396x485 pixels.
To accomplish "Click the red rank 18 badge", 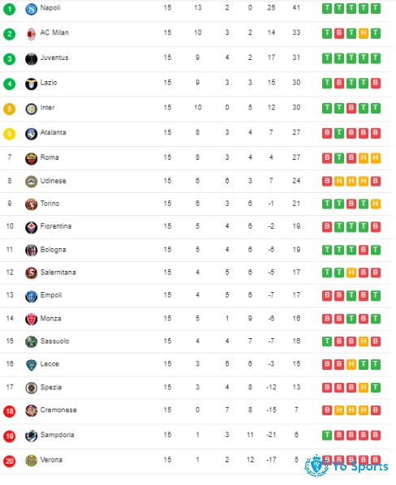I will click(9, 411).
